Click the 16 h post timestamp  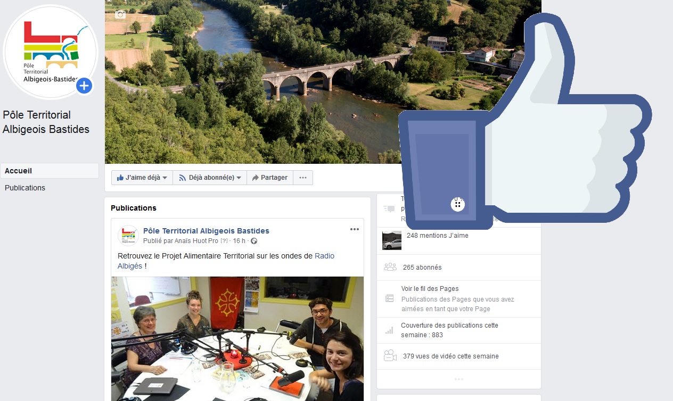coord(239,241)
